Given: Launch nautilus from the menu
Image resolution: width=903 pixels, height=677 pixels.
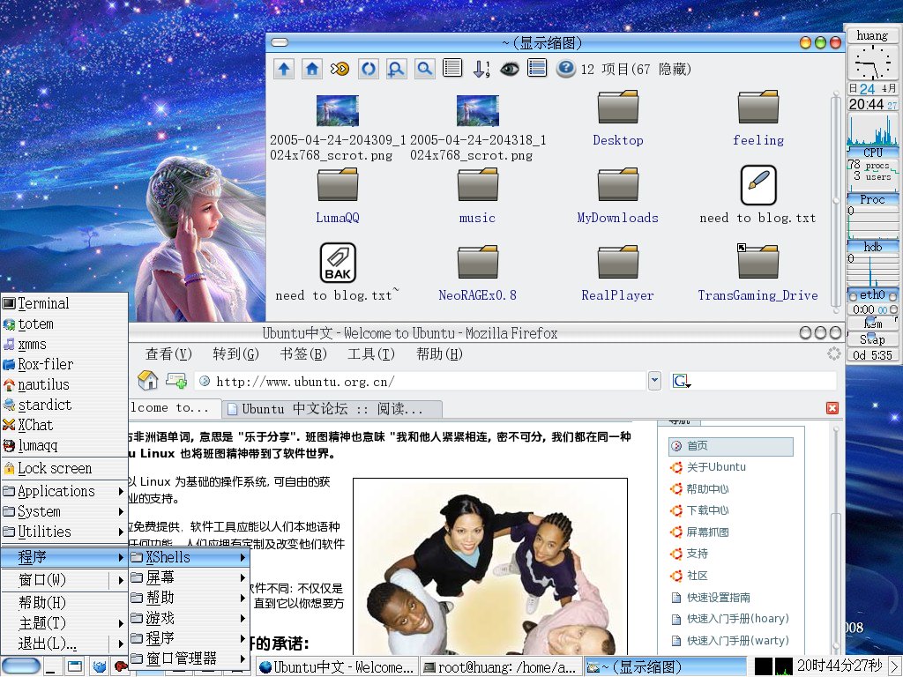Looking at the screenshot, I should (64, 384).
